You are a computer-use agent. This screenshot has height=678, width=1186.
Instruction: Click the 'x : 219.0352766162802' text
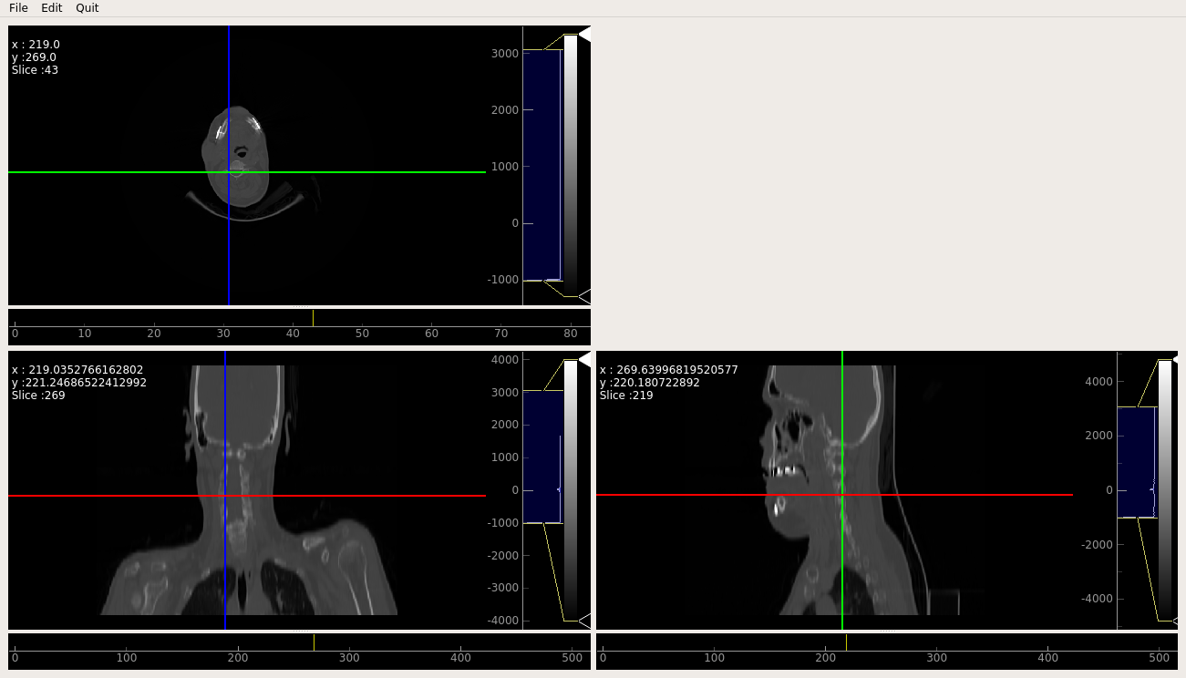pos(77,370)
